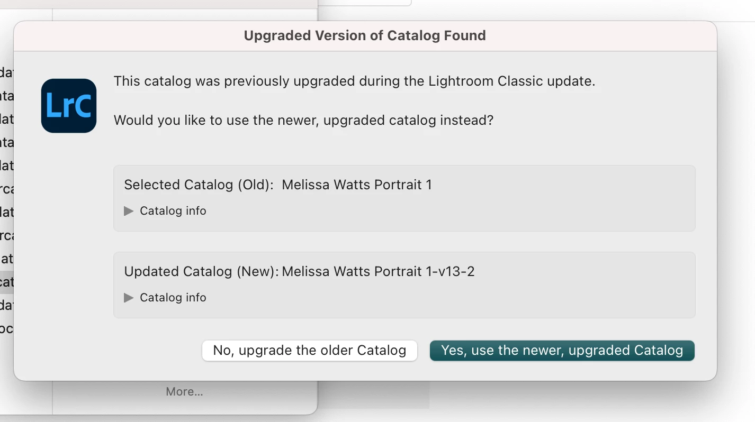Image resolution: width=755 pixels, height=422 pixels.
Task: Choose "No, upgrade the older Catalog"
Action: point(310,351)
